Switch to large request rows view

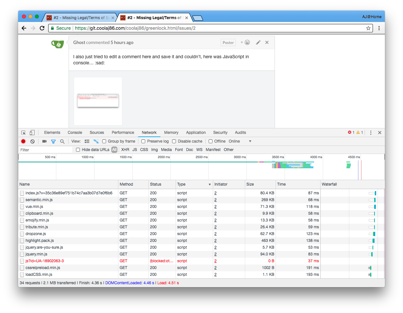tap(87, 141)
